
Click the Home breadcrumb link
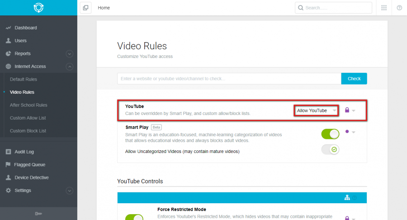tap(104, 8)
